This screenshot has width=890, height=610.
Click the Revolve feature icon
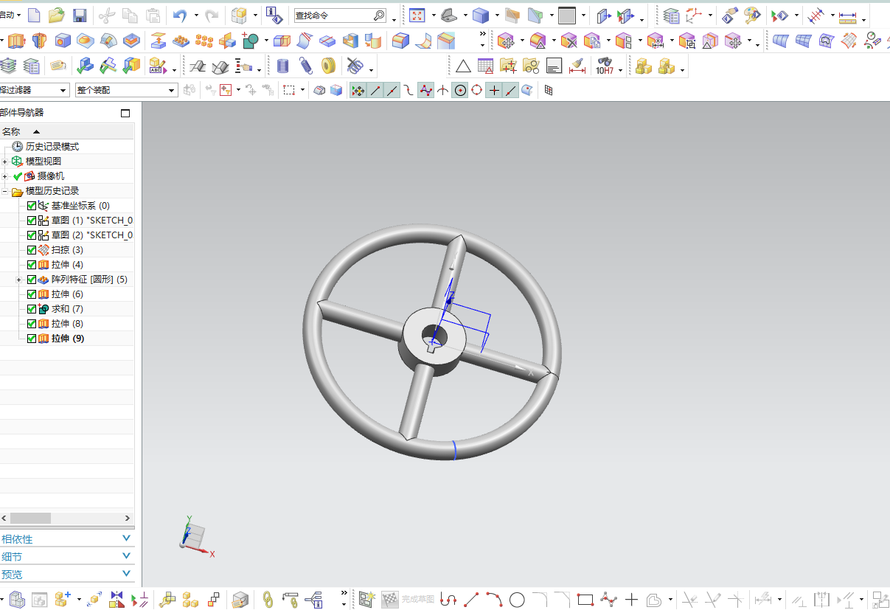39,41
